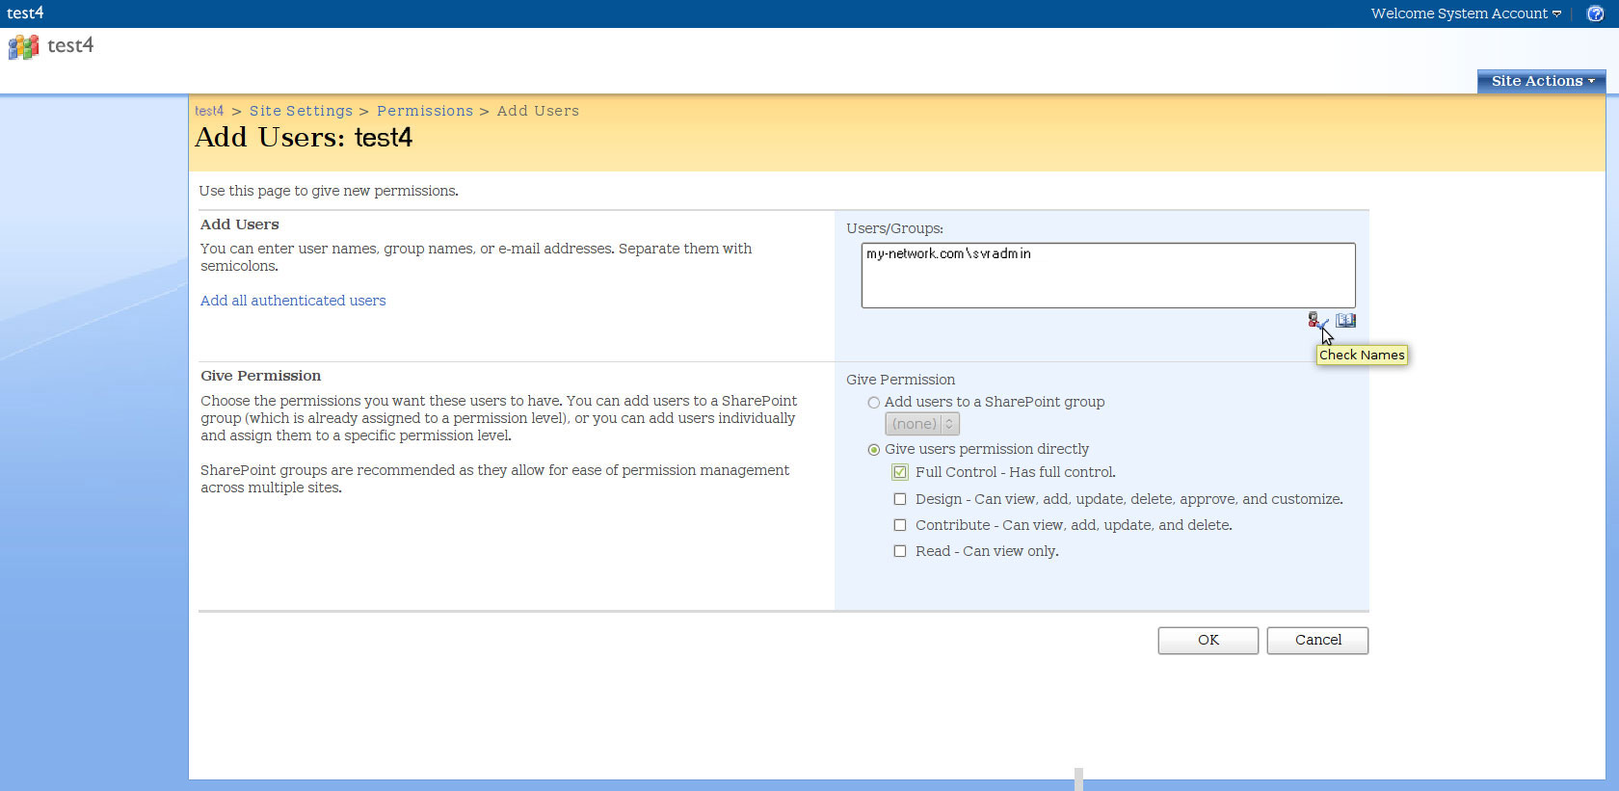
Task: Uncheck the Full Control checkbox
Action: coord(900,472)
